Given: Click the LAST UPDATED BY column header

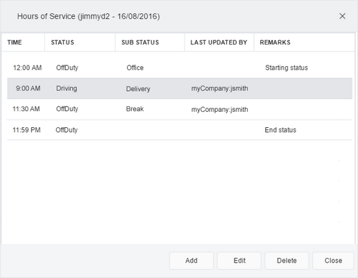Looking at the screenshot, I should coord(219,42).
